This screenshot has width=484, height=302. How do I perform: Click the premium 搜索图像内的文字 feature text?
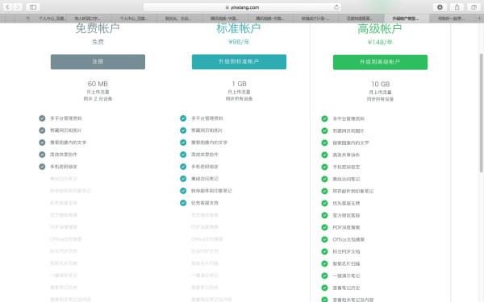coord(351,143)
